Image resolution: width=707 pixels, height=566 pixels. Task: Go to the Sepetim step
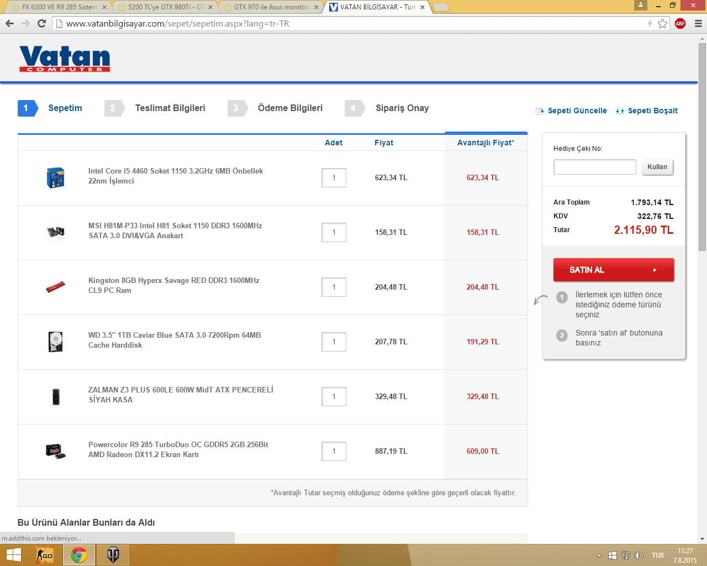coord(50,108)
